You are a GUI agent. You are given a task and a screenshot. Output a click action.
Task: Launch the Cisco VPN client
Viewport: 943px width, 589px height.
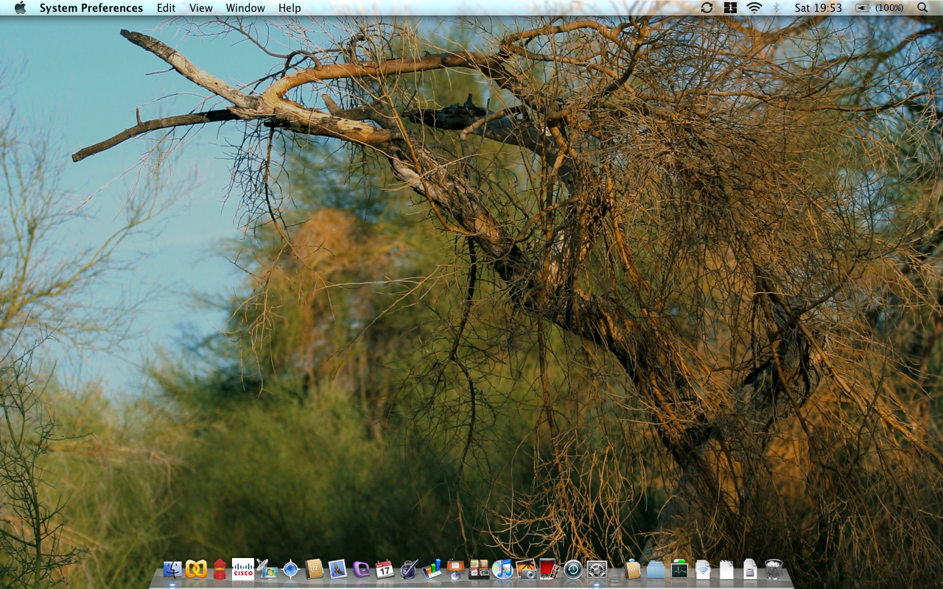pos(243,569)
